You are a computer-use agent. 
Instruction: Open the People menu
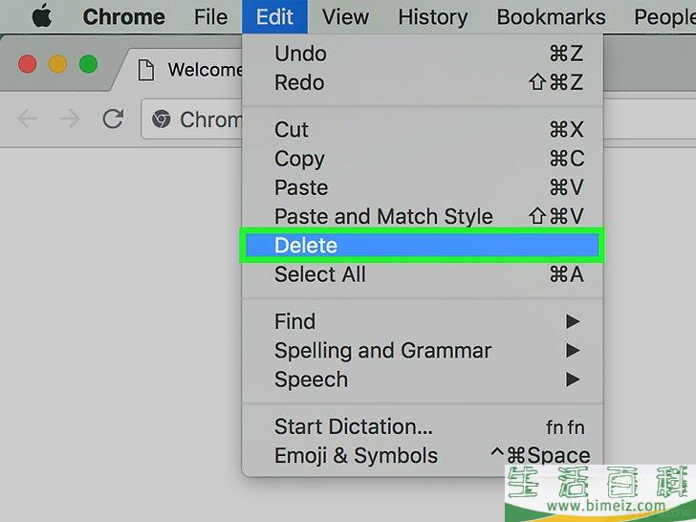point(664,18)
